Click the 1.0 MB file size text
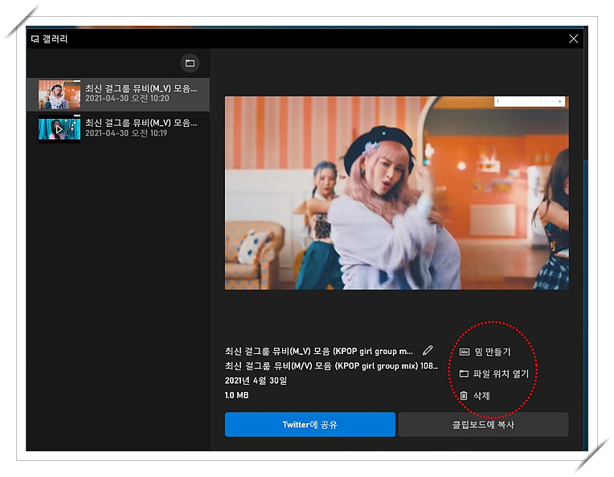Image resolution: width=614 pixels, height=477 pixels. pyautogui.click(x=236, y=395)
